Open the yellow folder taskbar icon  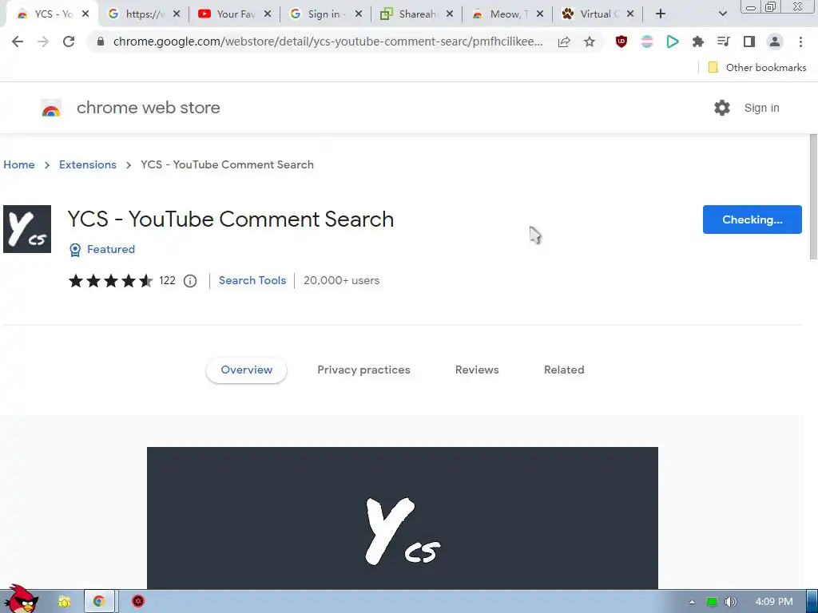(64, 602)
